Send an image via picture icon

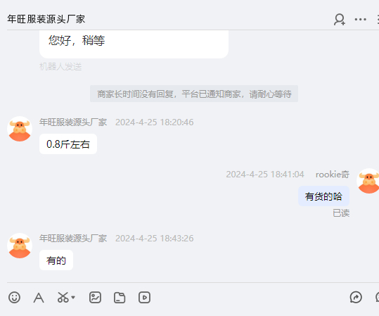tap(95, 298)
